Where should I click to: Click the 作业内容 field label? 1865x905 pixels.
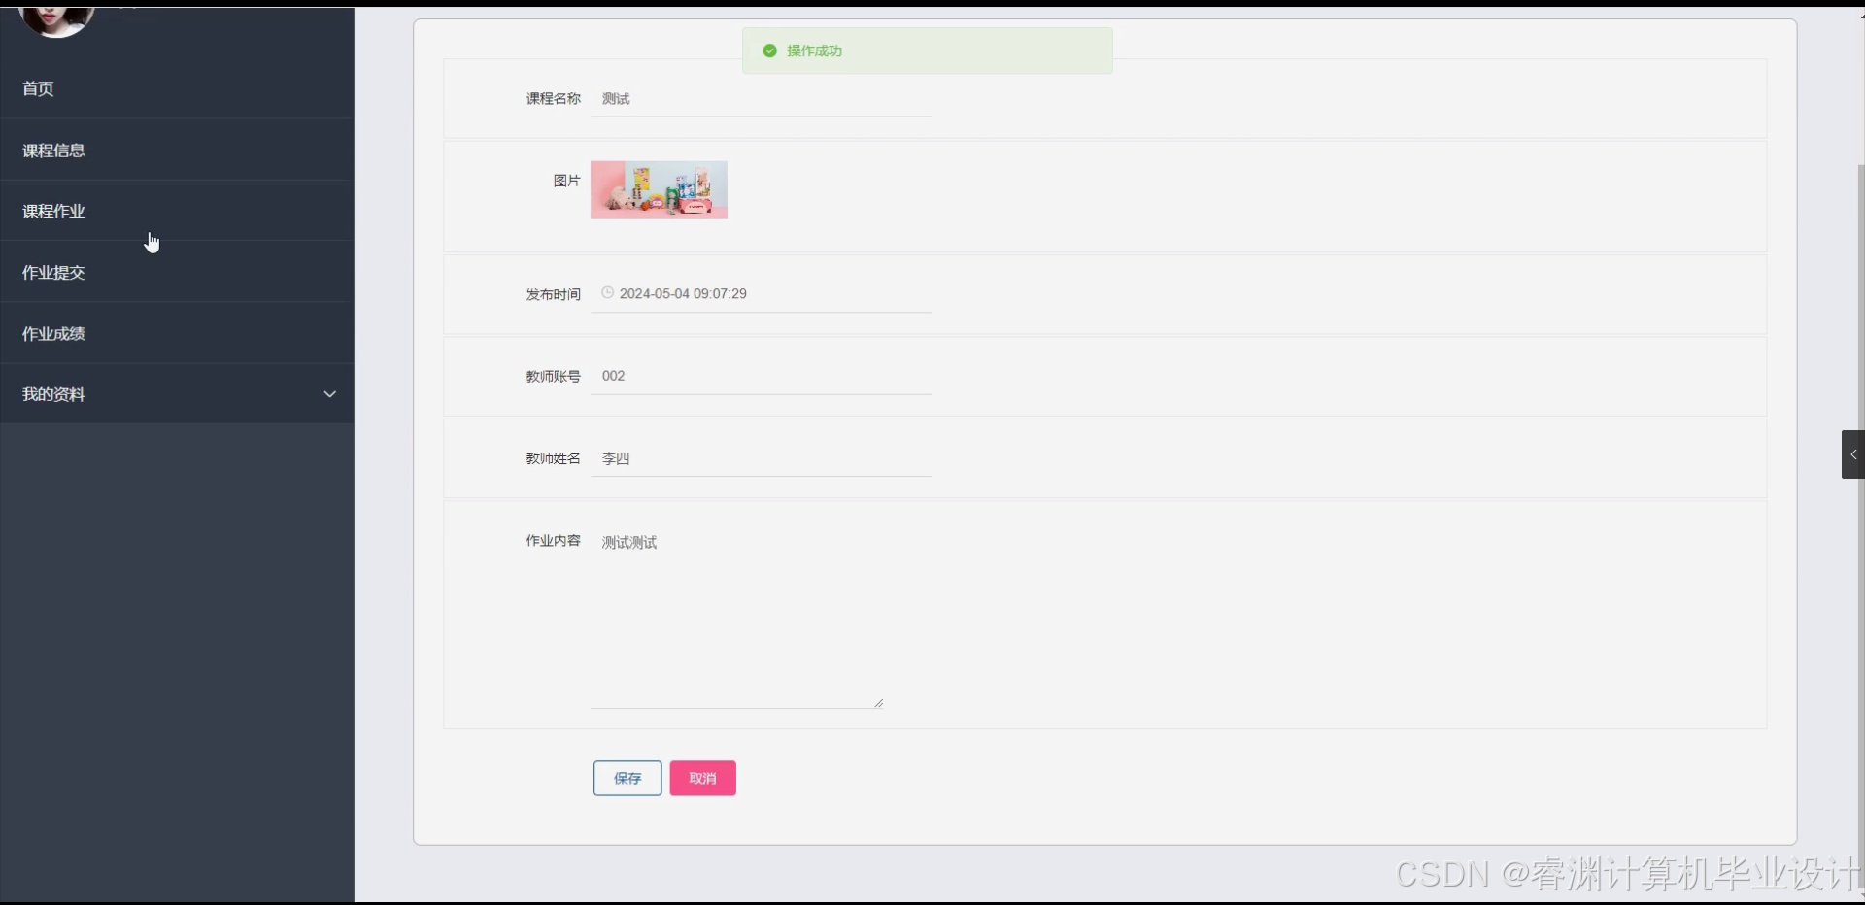(x=553, y=541)
